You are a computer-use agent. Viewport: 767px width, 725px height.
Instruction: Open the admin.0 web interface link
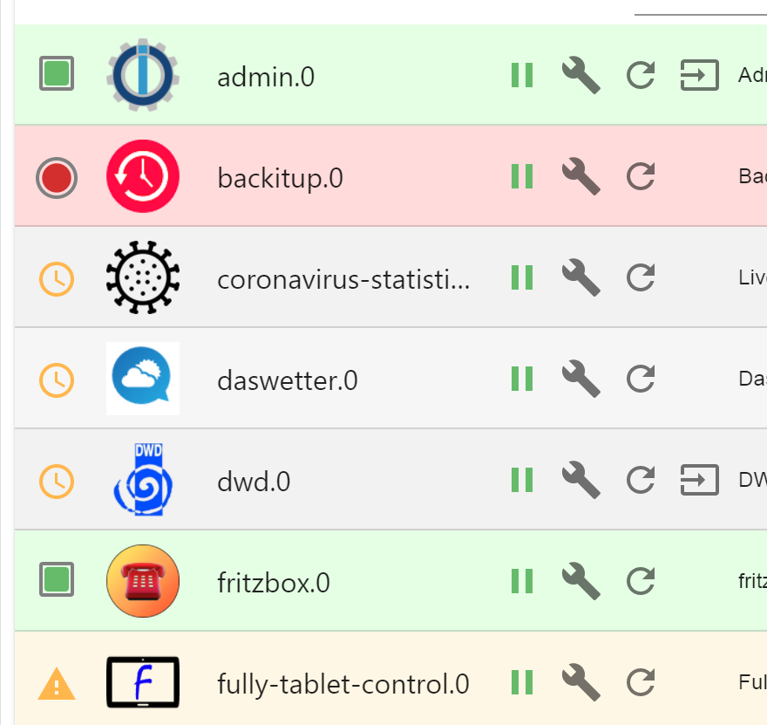click(x=699, y=75)
